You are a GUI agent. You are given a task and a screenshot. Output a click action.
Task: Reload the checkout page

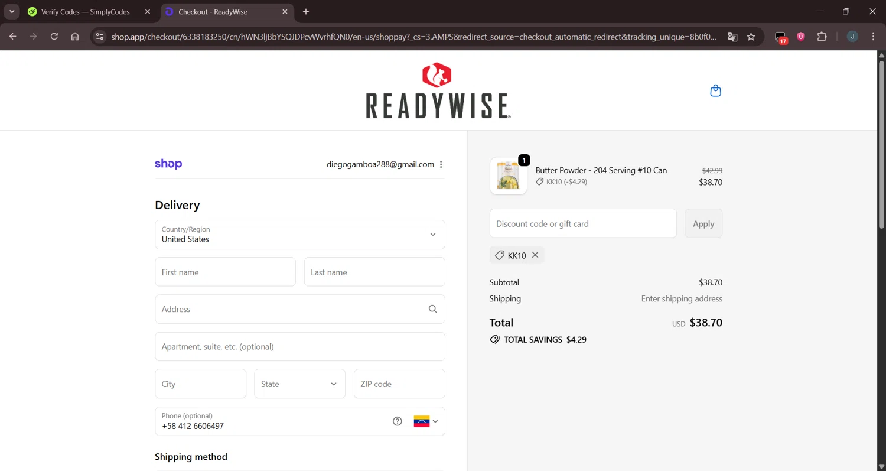click(54, 37)
